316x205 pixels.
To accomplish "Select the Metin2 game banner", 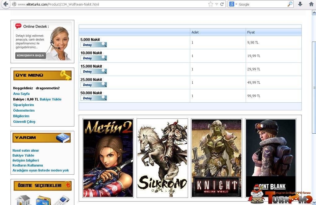I will coord(108,158).
